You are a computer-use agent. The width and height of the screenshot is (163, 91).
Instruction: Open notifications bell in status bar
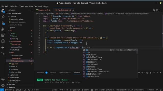click(161, 90)
